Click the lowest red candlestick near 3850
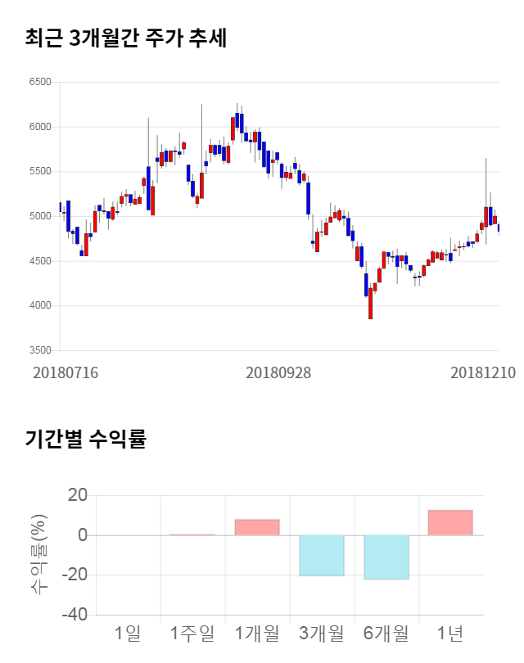The image size is (524, 663). pos(370,304)
